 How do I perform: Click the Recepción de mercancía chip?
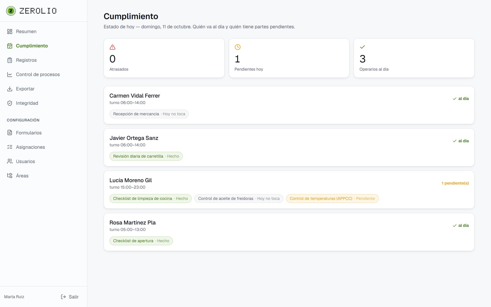[149, 114]
